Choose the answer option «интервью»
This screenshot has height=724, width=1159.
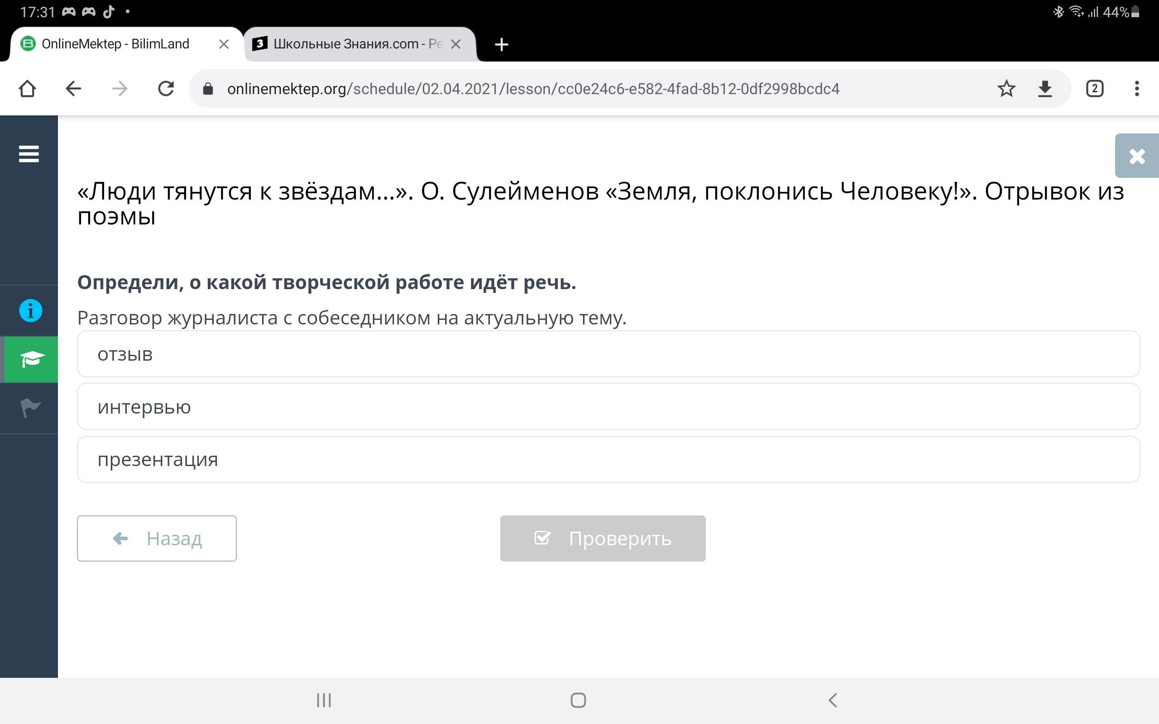tap(608, 406)
